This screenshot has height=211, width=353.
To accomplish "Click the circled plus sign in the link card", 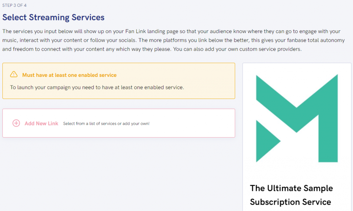I will 16,123.
